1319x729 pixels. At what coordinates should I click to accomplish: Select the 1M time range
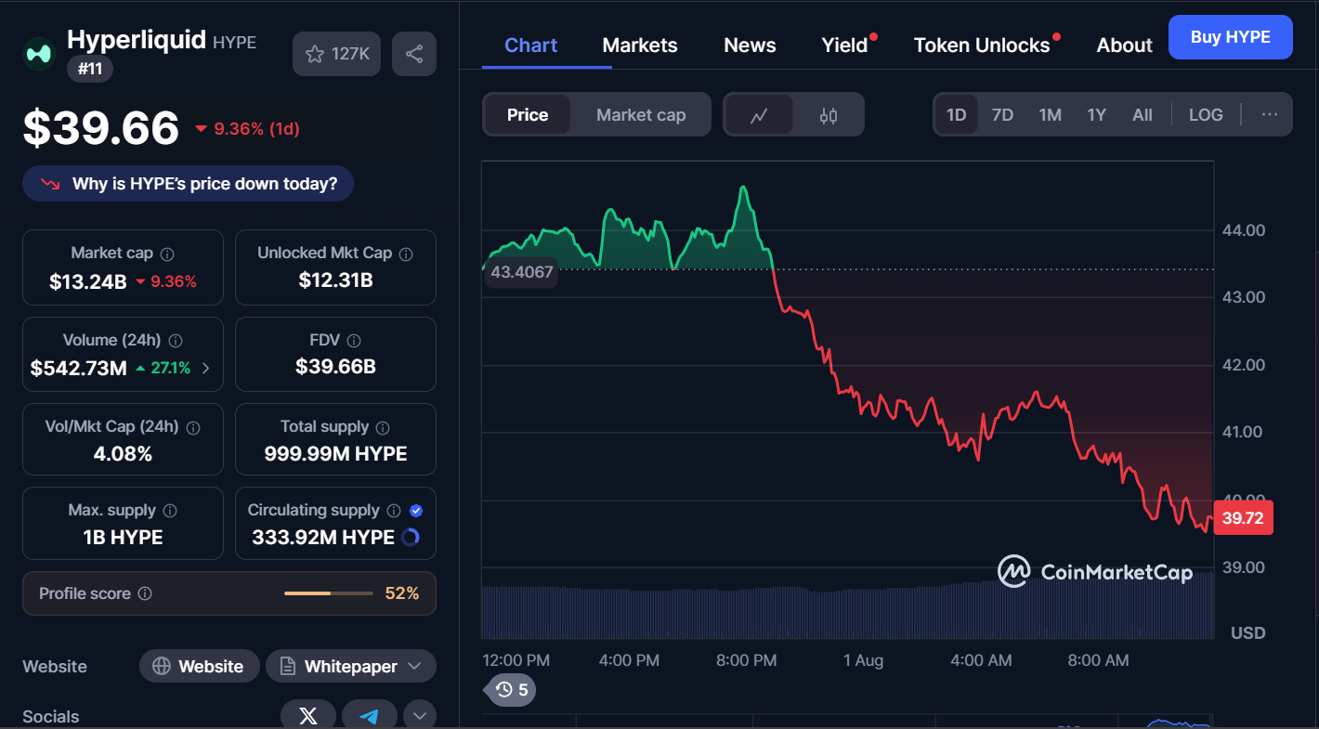pos(1050,115)
